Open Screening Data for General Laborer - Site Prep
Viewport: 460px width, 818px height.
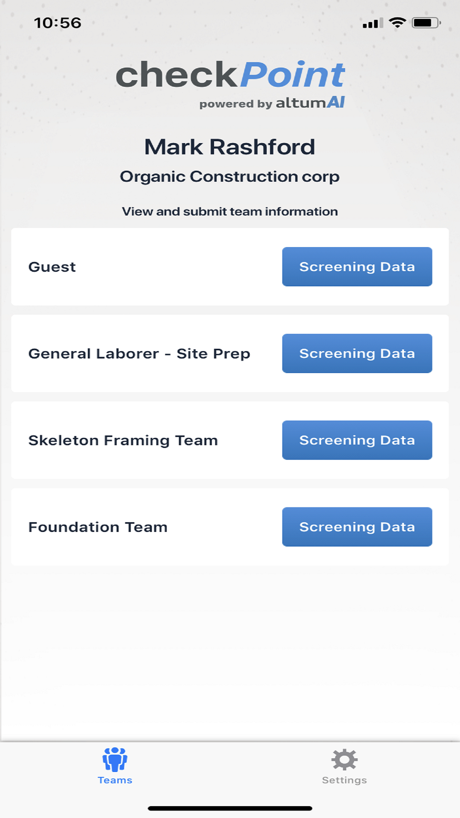pyautogui.click(x=357, y=353)
